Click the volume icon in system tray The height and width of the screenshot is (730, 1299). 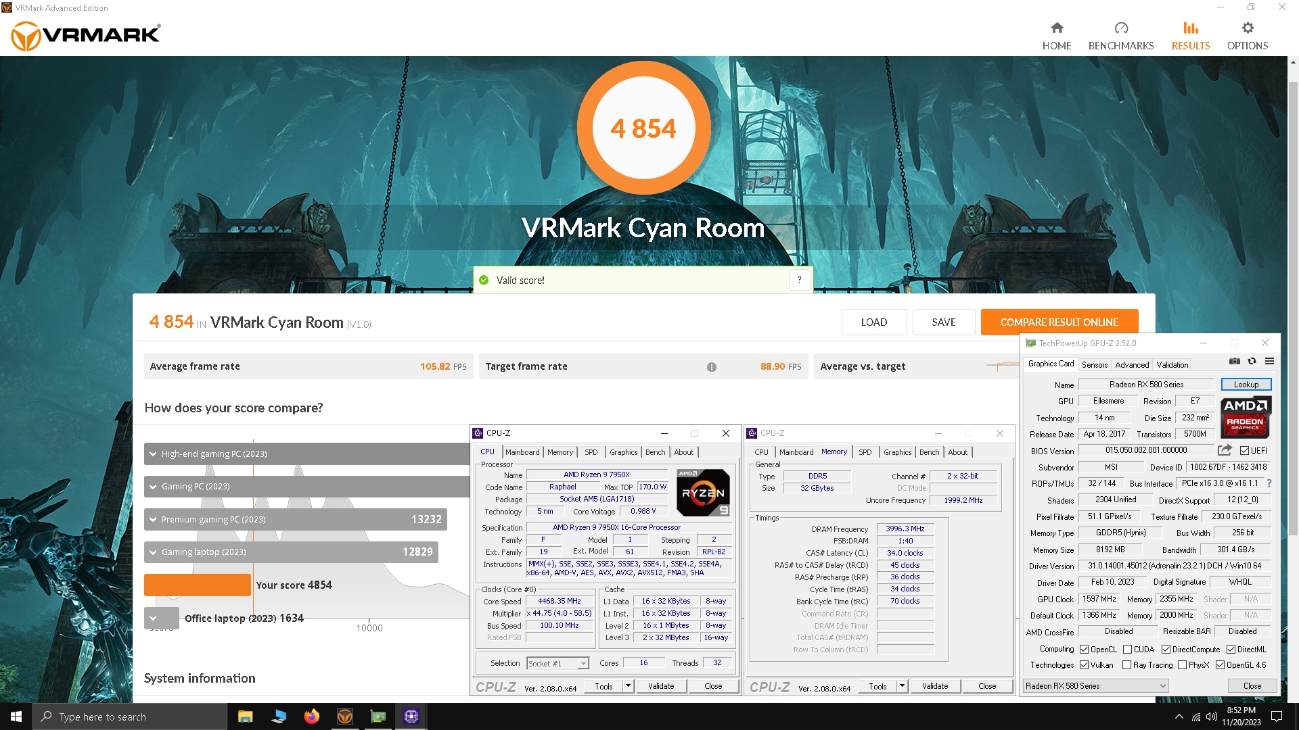[1212, 716]
